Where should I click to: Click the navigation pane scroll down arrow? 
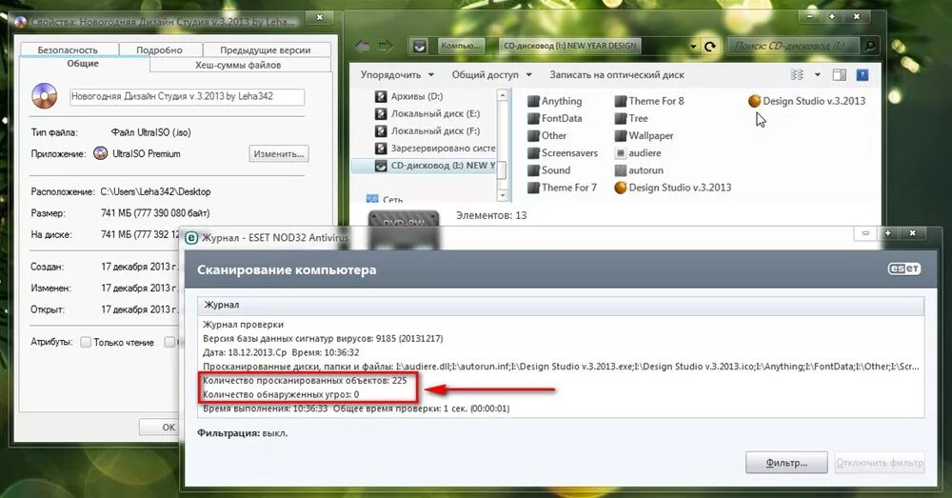502,195
